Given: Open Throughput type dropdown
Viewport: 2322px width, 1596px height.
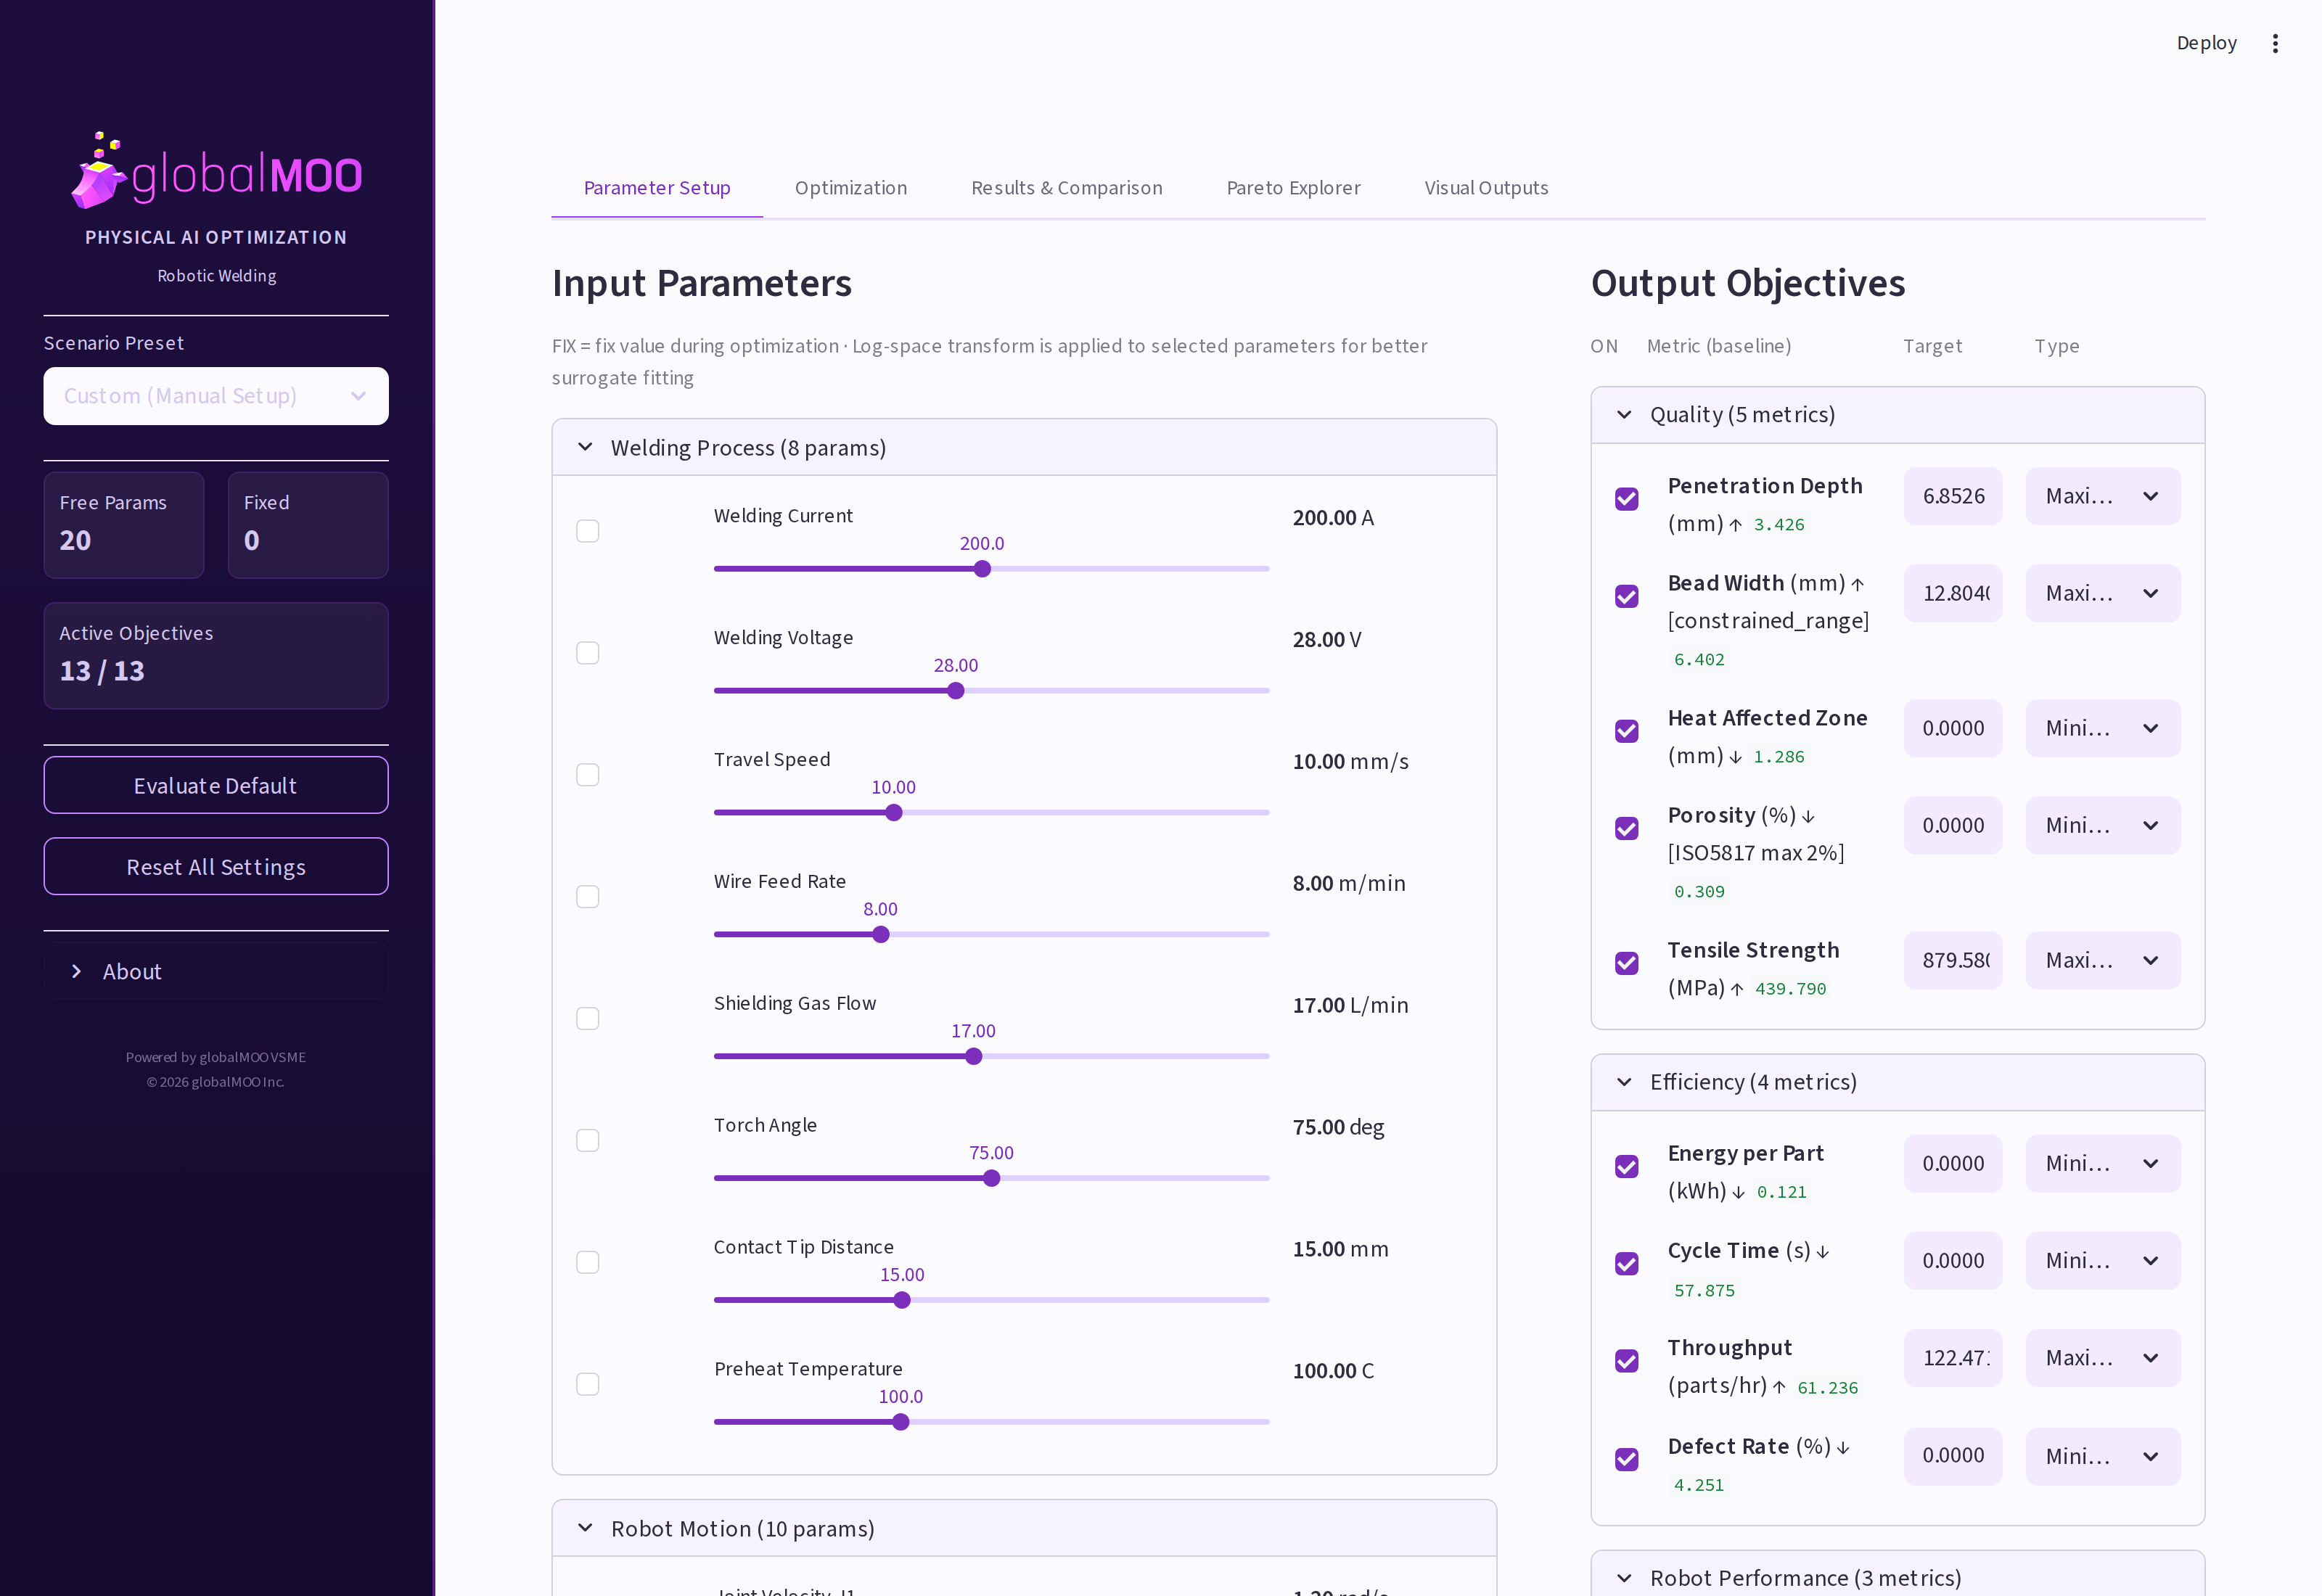Looking at the screenshot, I should pyautogui.click(x=2103, y=1358).
